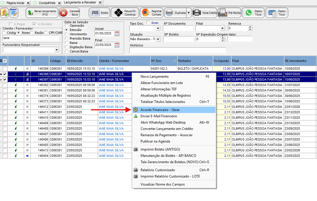
Task: Check row checkbox for ID 146382
Action: (x=5, y=85)
